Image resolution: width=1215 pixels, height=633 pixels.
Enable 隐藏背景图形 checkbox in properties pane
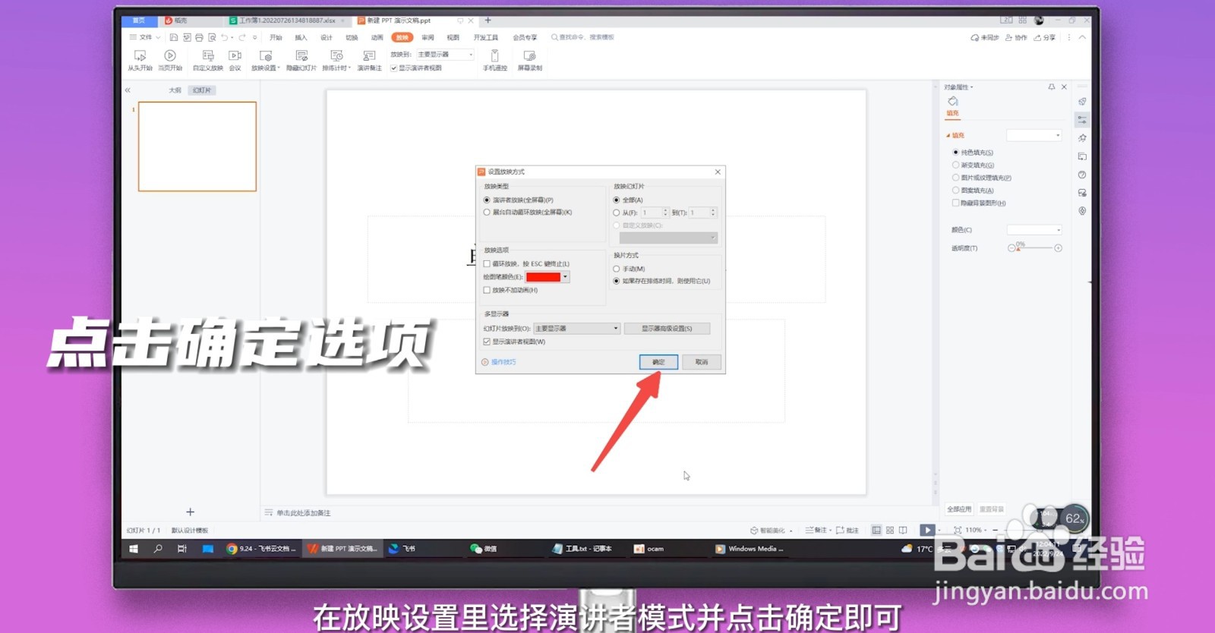point(955,203)
